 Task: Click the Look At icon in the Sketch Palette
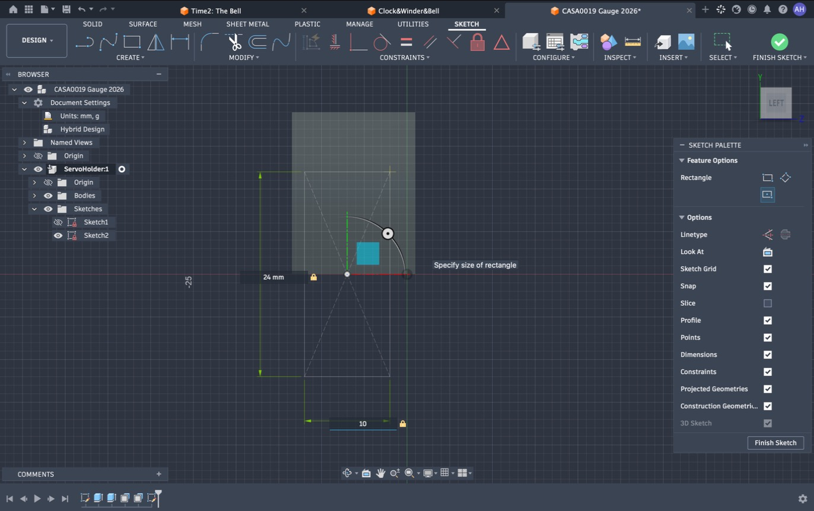click(768, 252)
